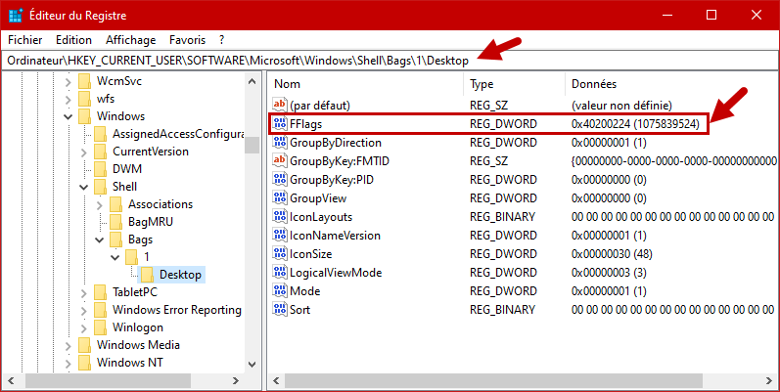Click the tree pane right scroll arrow

pyautogui.click(x=235, y=380)
